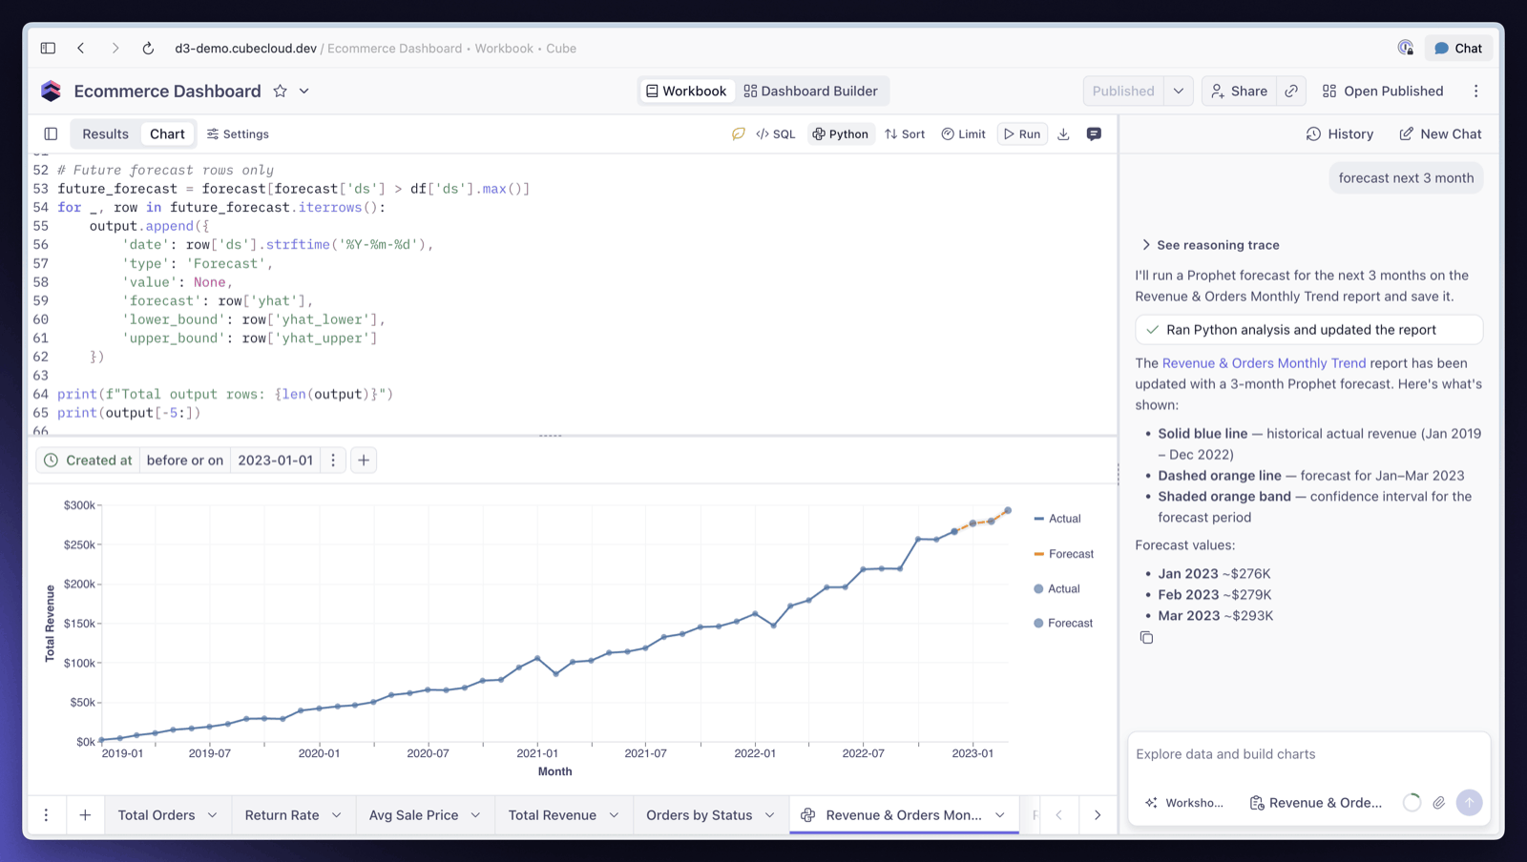Screen dimensions: 1527x862
Task: Add a new filter with plus button
Action: coord(364,460)
